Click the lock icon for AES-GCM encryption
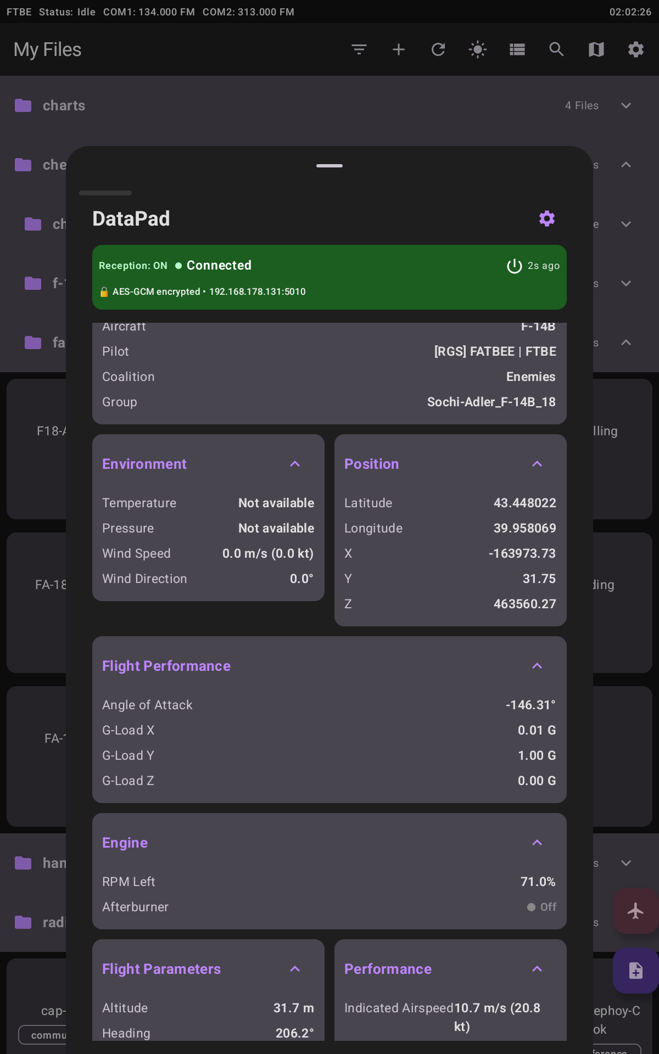The height and width of the screenshot is (1054, 659). point(104,291)
